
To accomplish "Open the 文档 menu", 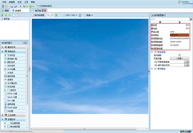I will tap(4, 2).
